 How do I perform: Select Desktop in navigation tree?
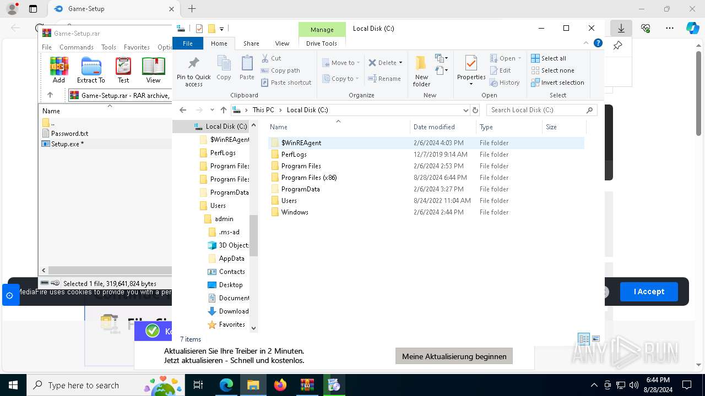click(225, 285)
